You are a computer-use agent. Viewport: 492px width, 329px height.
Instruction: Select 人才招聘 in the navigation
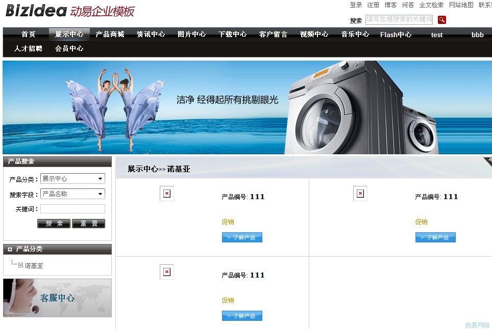pyautogui.click(x=28, y=49)
